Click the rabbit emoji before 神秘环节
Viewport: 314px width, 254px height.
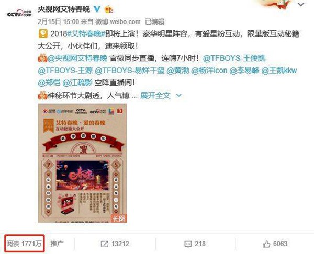point(42,95)
